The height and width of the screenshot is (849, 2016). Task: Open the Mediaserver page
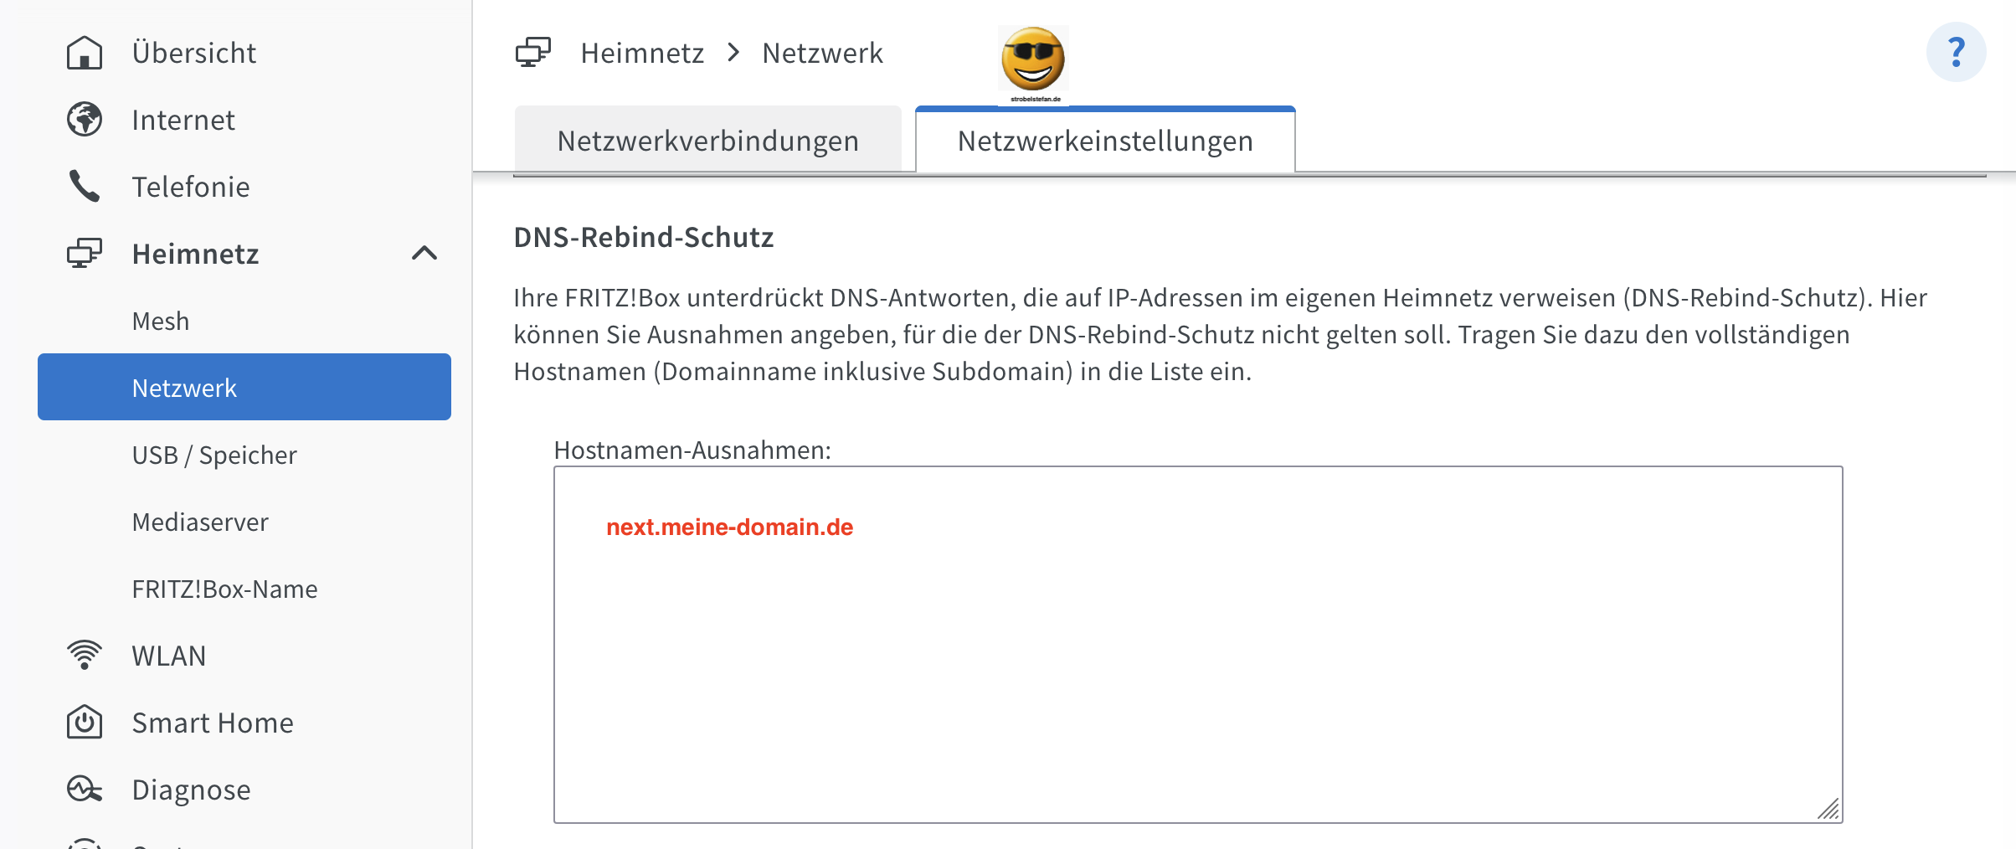200,521
